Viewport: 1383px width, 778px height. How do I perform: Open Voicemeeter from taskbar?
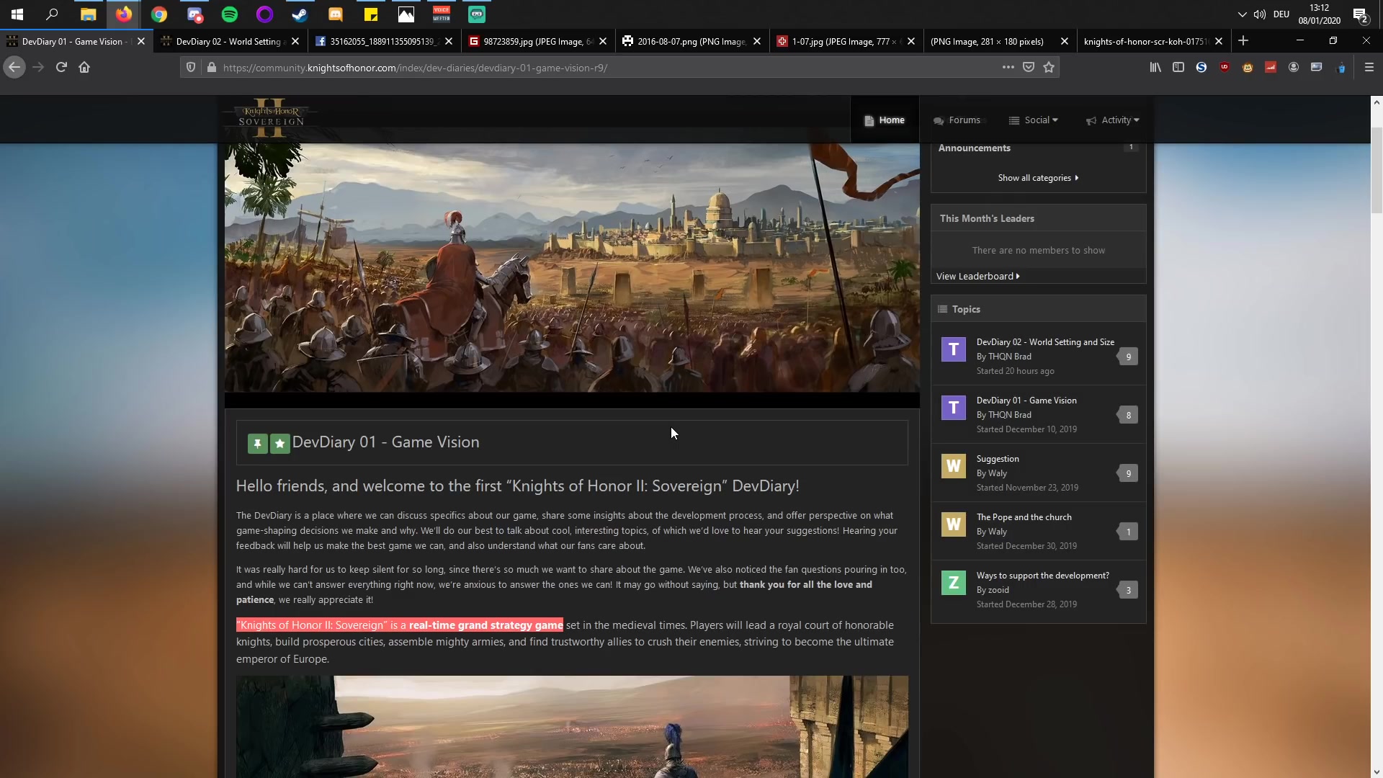click(x=442, y=14)
